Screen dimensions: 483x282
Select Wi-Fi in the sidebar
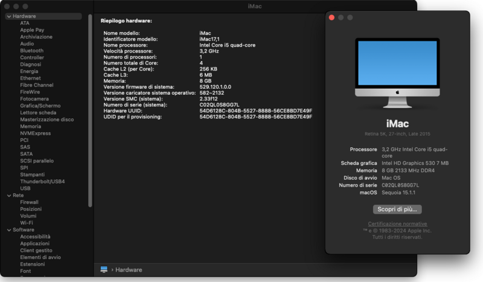click(x=27, y=223)
